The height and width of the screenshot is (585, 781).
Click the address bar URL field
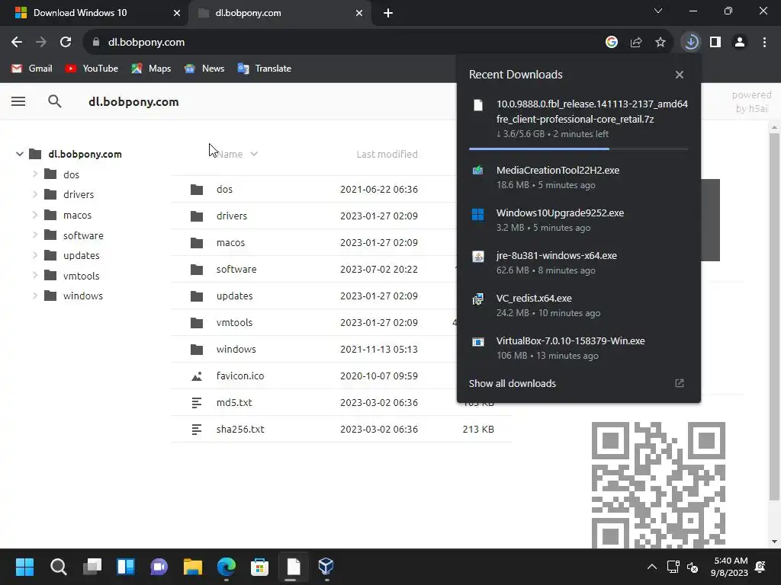point(344,43)
